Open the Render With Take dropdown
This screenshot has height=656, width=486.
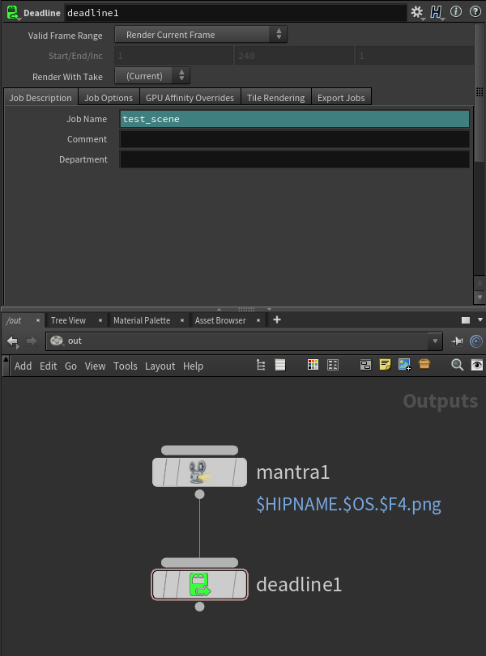[x=152, y=76]
